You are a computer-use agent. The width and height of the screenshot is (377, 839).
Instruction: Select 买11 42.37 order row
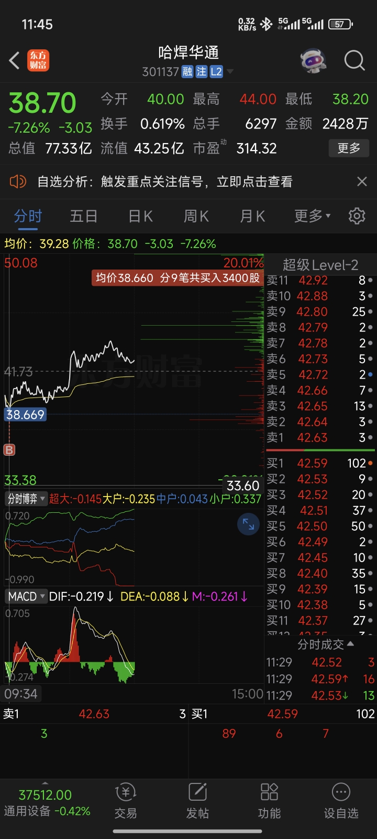320,621
